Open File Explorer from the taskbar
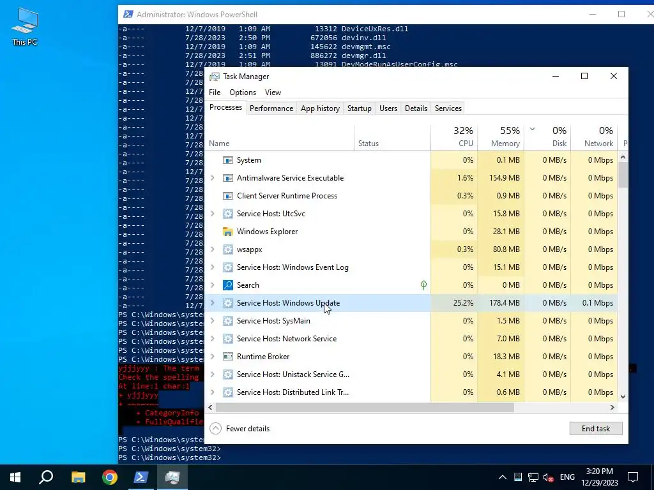The height and width of the screenshot is (490, 654). click(x=78, y=477)
